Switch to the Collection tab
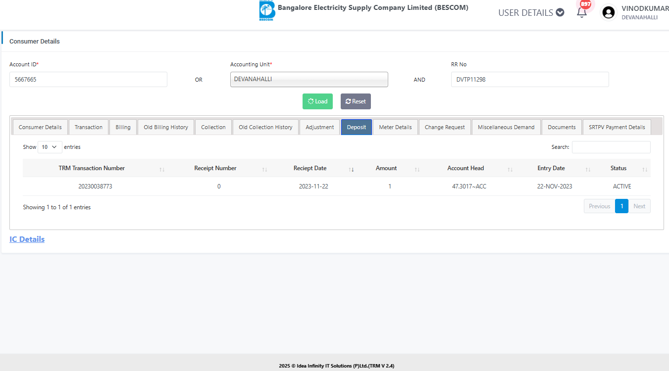The height and width of the screenshot is (371, 669). (x=213, y=127)
